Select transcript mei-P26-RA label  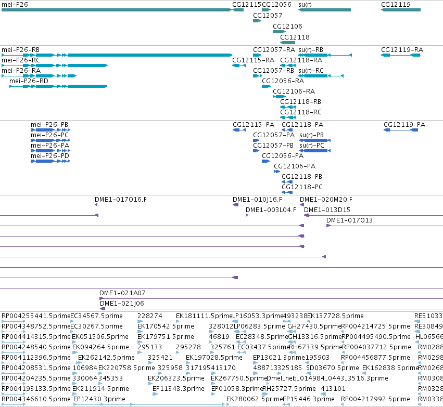click(x=21, y=71)
